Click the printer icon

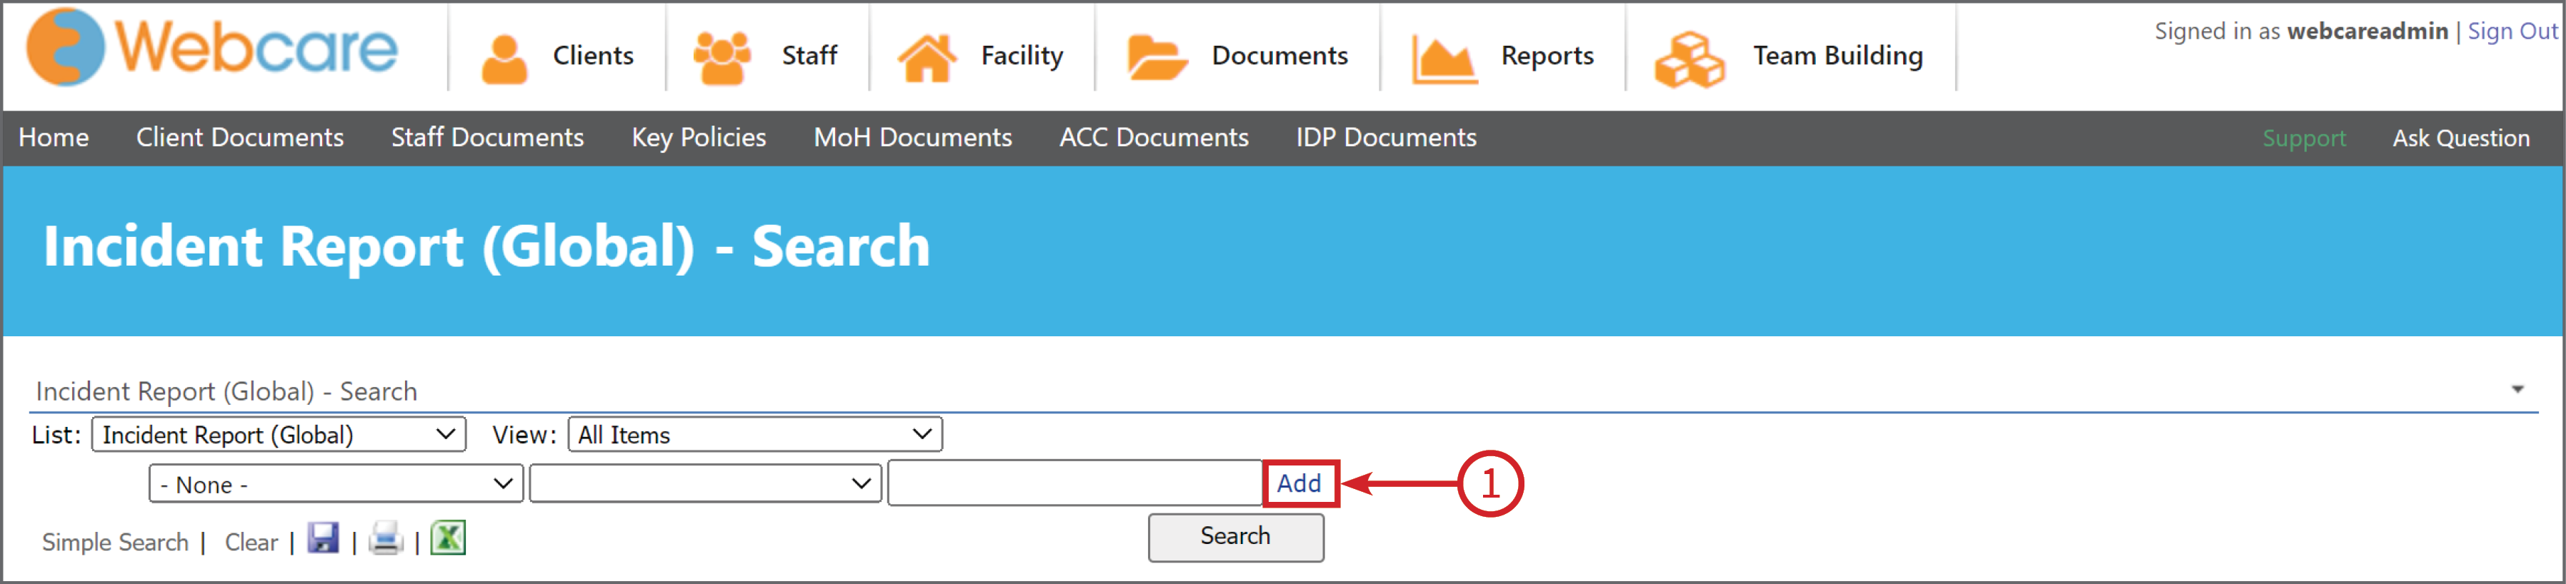(386, 538)
